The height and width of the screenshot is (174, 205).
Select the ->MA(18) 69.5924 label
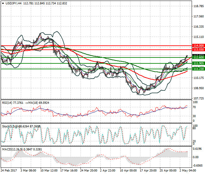tap(37, 103)
